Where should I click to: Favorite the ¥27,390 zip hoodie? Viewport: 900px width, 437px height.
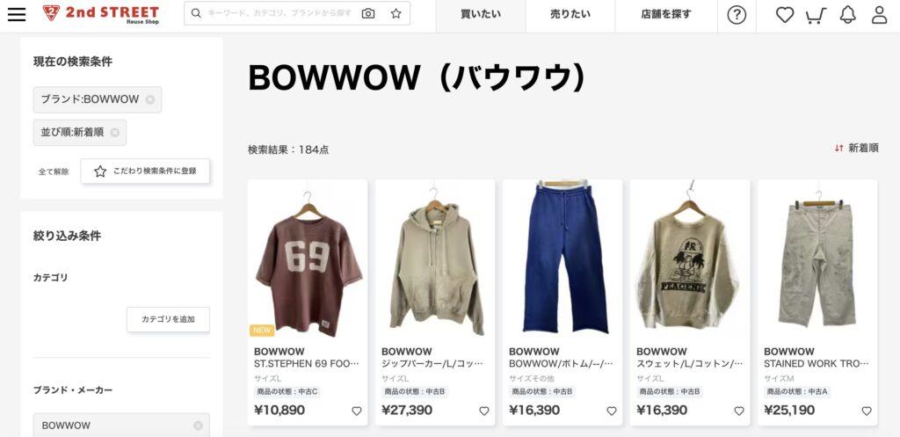click(484, 412)
